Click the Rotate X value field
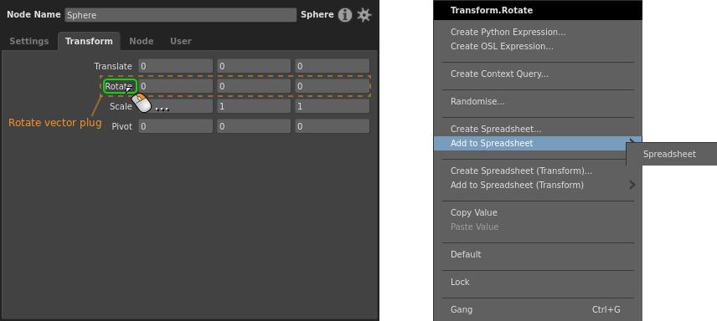 click(x=176, y=86)
